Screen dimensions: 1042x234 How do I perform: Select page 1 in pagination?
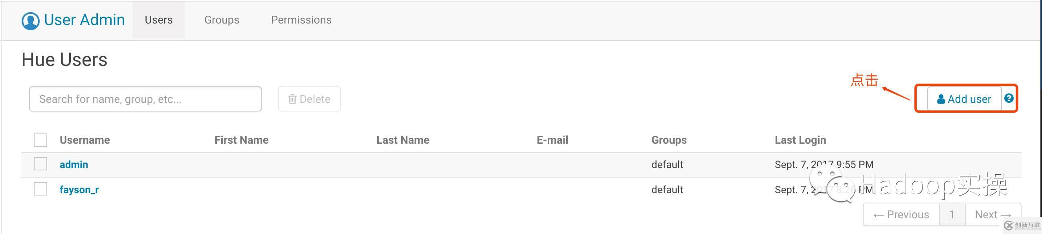coord(952,215)
